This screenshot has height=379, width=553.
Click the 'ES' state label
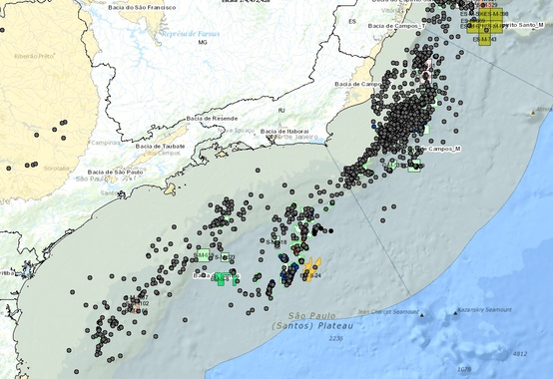point(352,22)
